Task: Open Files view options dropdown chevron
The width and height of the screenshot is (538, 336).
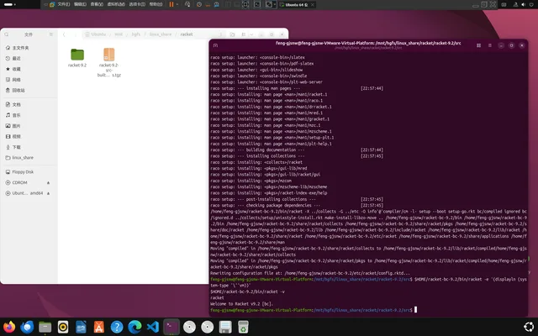Action: 251,34
